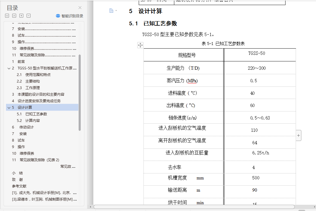Select outline entry 1 前言
316x211 pixels.
18,62
